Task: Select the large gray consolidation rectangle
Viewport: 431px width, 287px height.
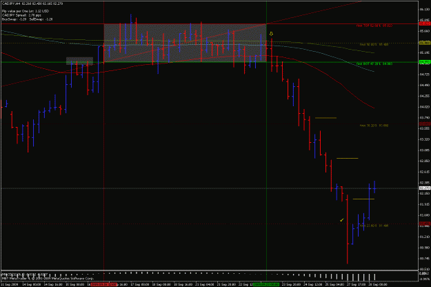Action: 185,43
